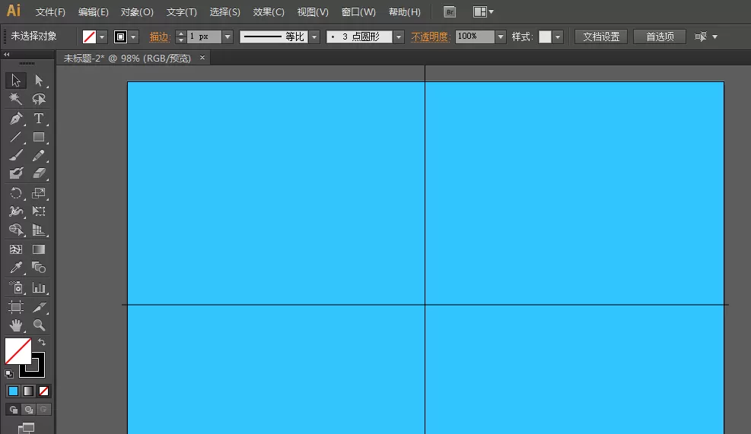Click the 首选项 button

pos(660,36)
